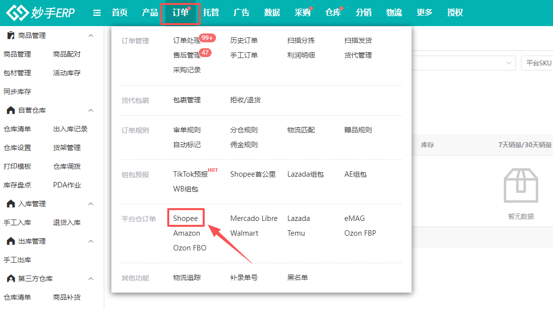Open the 产品 top menu
Screen dimensions: 553x309
pos(150,13)
